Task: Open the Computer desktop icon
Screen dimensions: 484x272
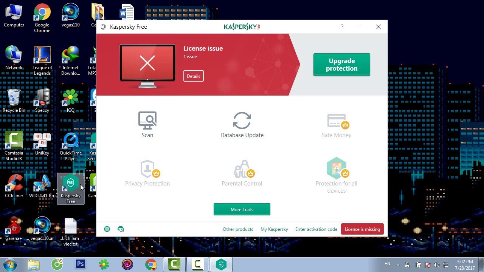Action: (x=14, y=16)
